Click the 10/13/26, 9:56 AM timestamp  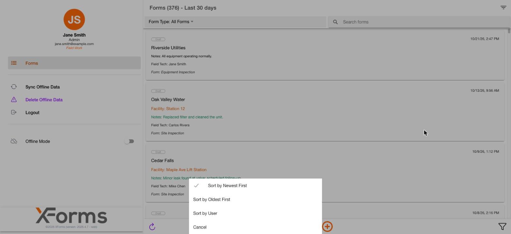485,90
